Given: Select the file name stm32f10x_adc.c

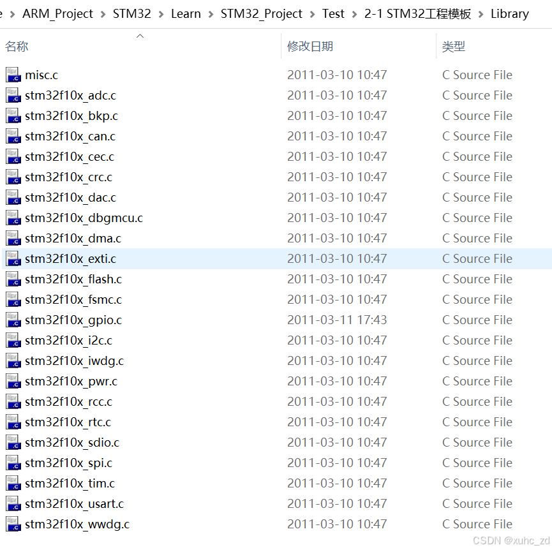Looking at the screenshot, I should tap(70, 95).
